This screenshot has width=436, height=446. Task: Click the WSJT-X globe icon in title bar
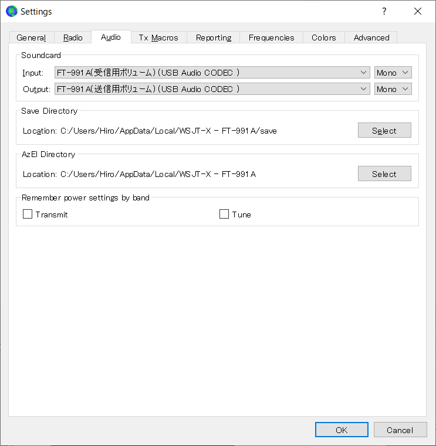(11, 11)
